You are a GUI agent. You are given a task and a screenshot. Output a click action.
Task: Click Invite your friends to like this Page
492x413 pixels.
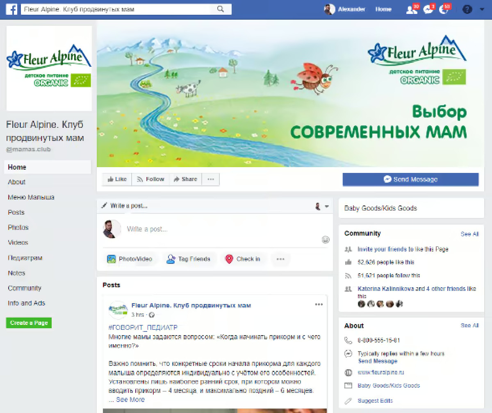point(403,249)
